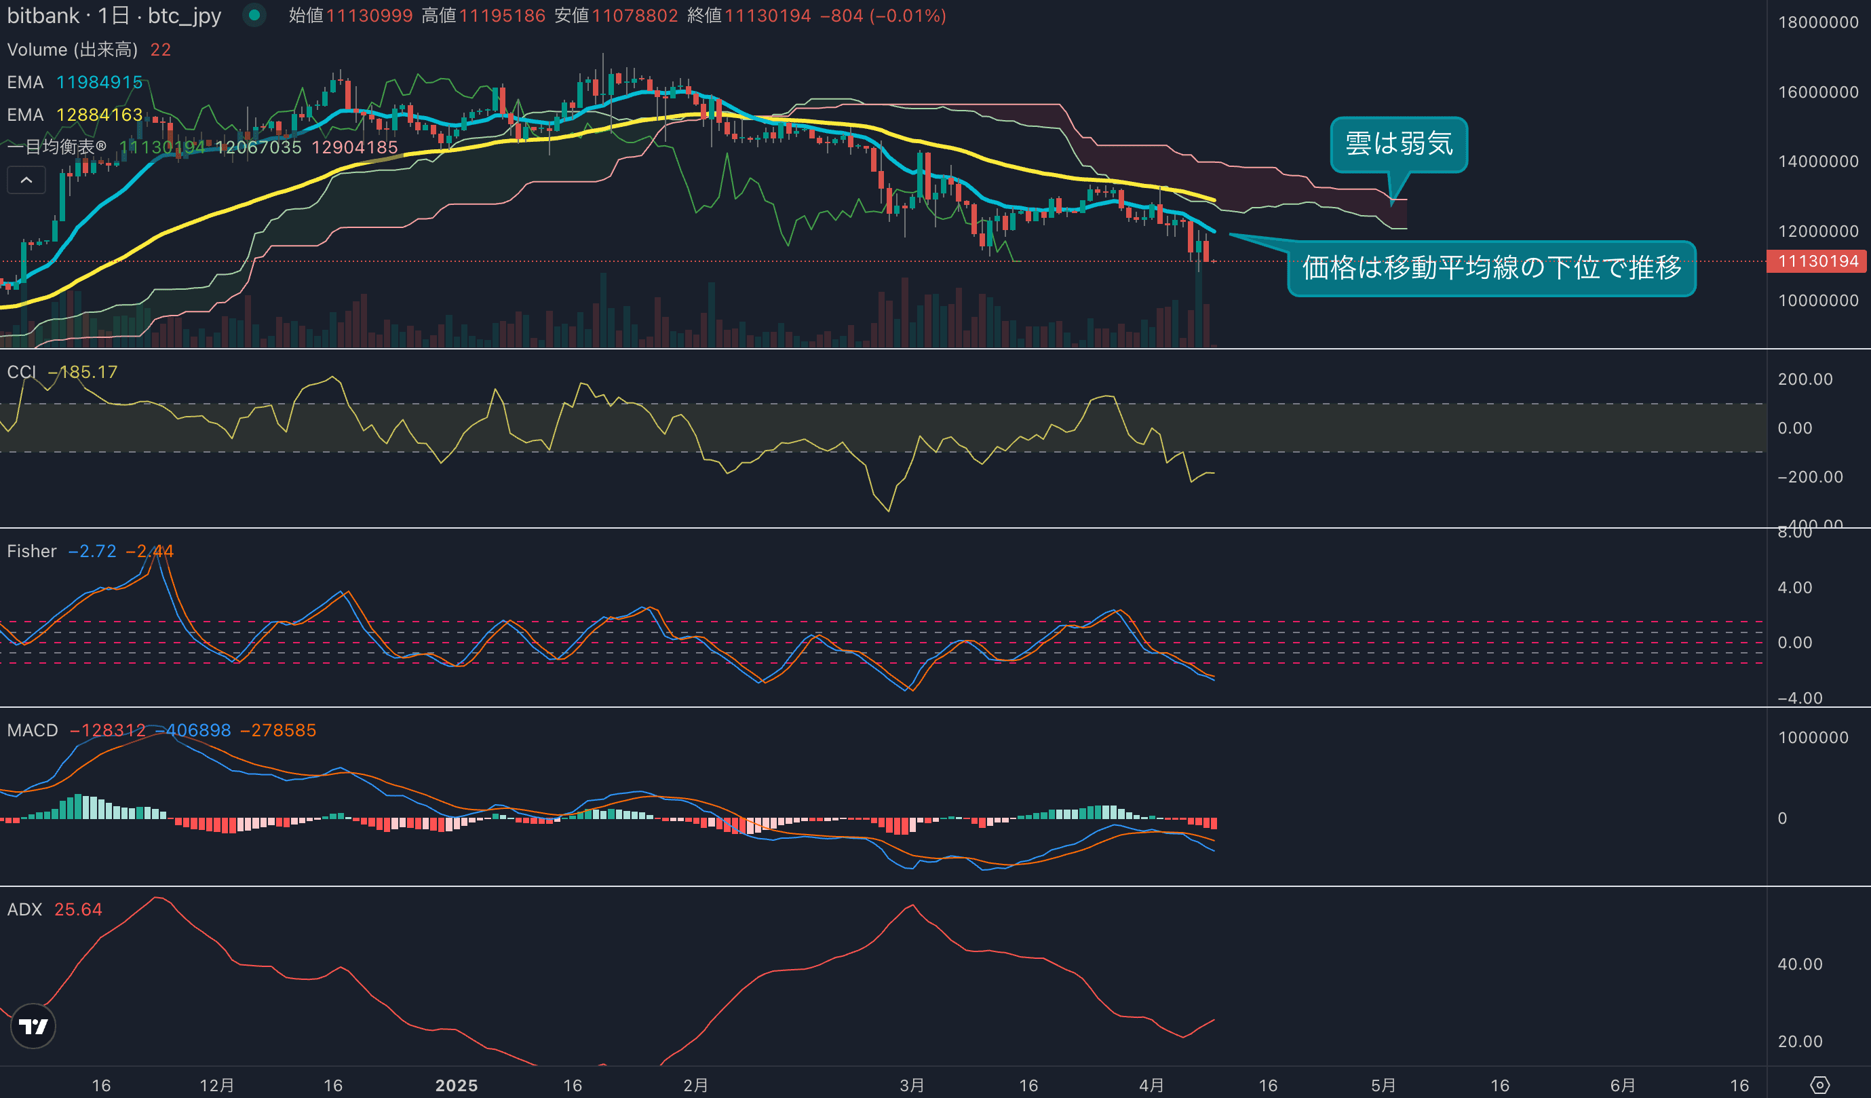Image resolution: width=1871 pixels, height=1098 pixels.
Task: Select the 雲は弱気 callout annotation
Action: tap(1398, 144)
